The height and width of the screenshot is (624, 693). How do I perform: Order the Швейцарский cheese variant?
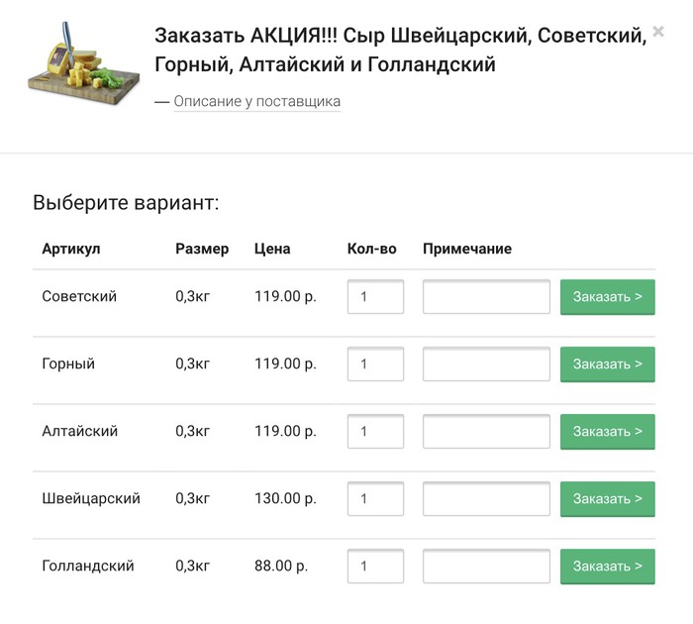607,499
